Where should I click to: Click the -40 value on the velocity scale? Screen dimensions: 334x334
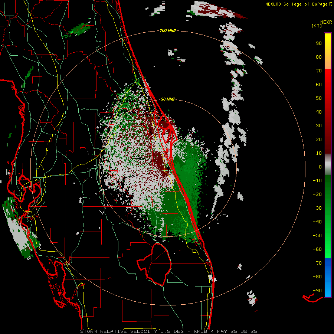(x=317, y=222)
